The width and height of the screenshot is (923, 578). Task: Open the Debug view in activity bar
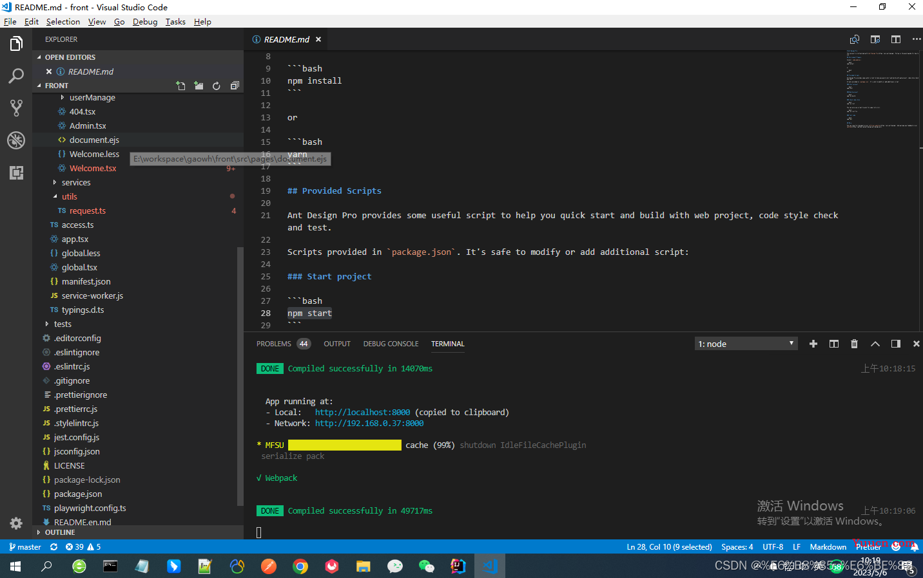click(x=16, y=140)
